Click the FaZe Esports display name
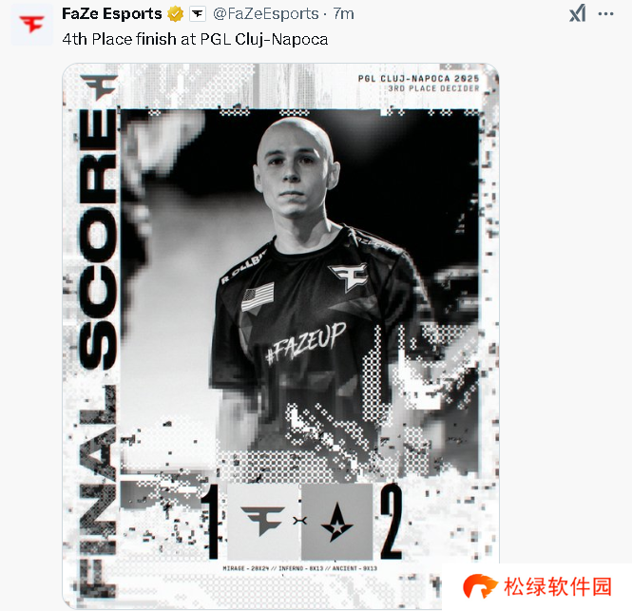 111,13
